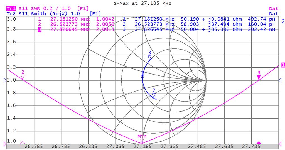This screenshot has height=150, width=285.
Task: Click SWR marker 3 filled triangle on trace
Action: pos(259,77)
